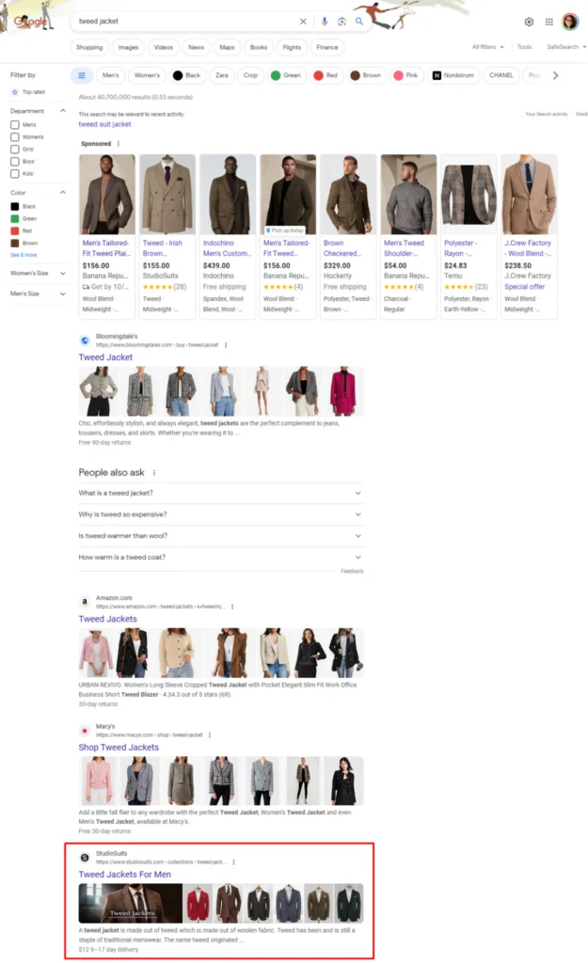Expand 'How warm is a tweed coat?' question
Screen dimensions: 588x963
click(220, 558)
